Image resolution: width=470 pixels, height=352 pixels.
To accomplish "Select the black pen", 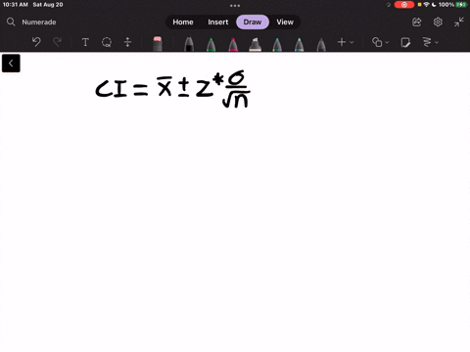I will coord(189,44).
